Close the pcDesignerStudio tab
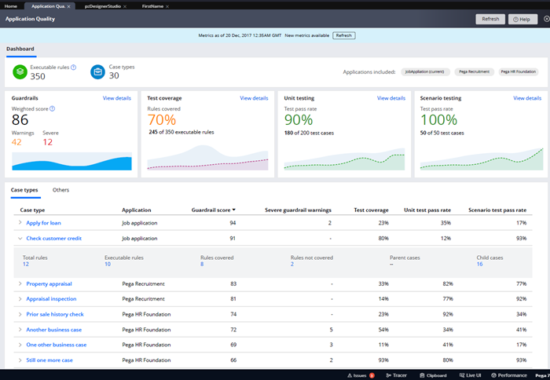Image resolution: width=550 pixels, height=380 pixels. coord(125,6)
